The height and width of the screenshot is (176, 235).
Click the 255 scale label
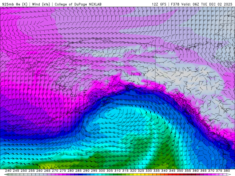coord(31,171)
